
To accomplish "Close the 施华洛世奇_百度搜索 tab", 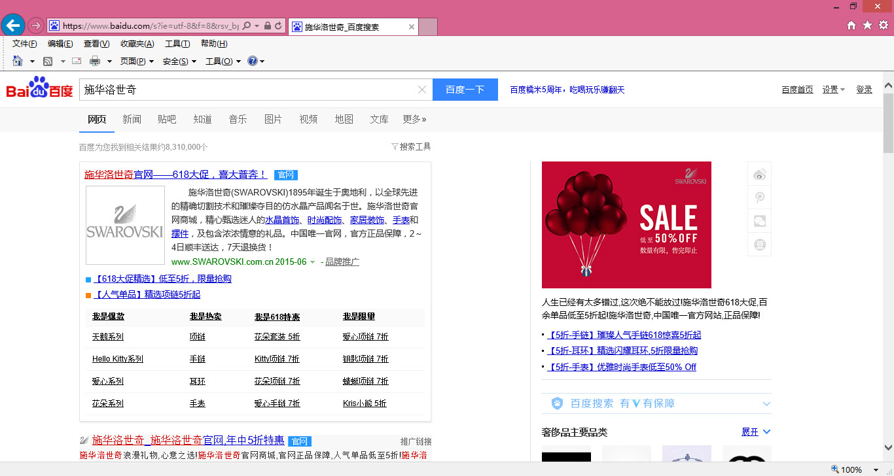I will click(x=412, y=27).
